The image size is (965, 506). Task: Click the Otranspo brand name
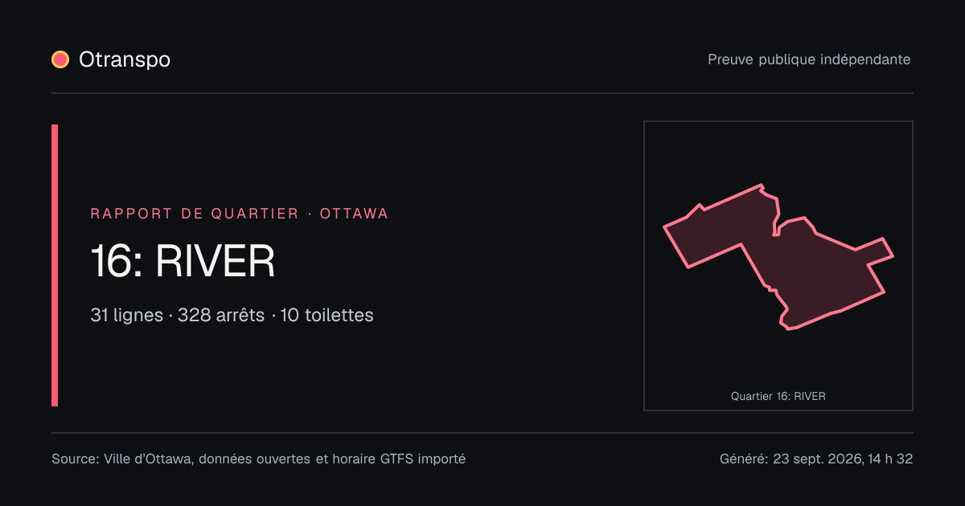pos(125,59)
